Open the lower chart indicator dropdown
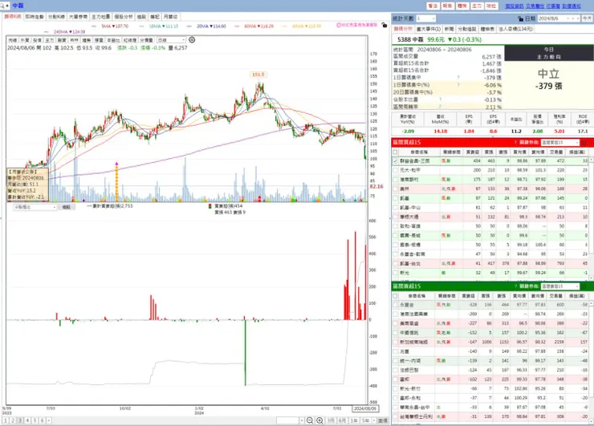 [x=35, y=207]
